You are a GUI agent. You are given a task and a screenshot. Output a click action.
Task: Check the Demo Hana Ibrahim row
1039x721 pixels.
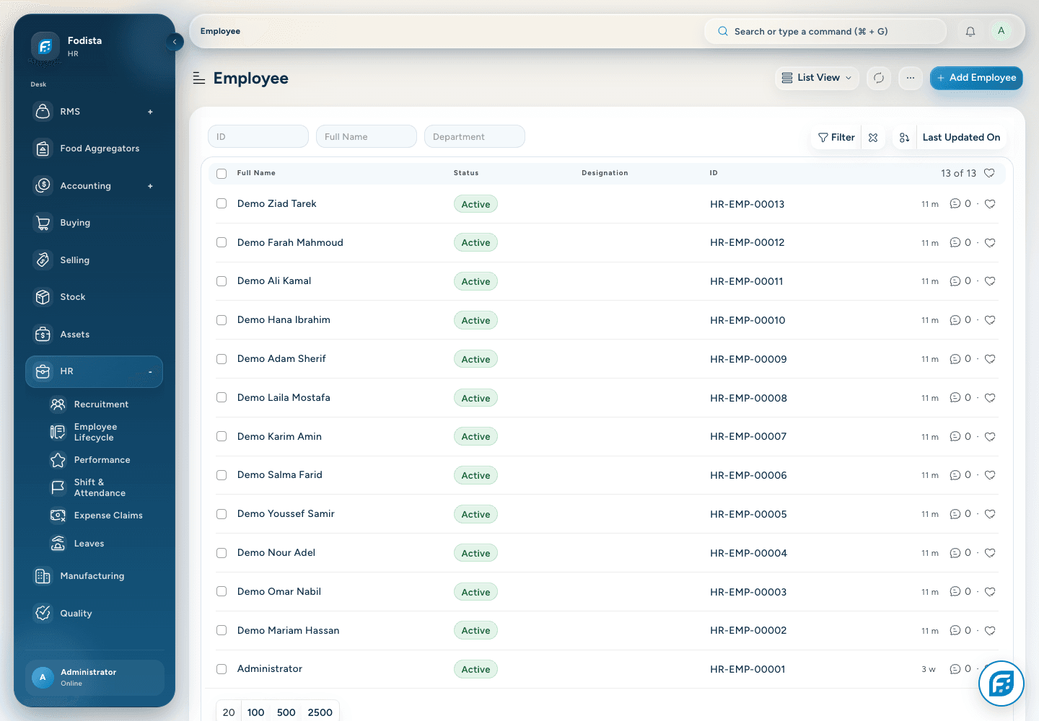(x=222, y=320)
